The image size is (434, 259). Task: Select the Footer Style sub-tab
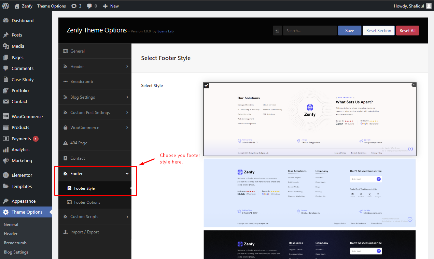[x=95, y=188]
